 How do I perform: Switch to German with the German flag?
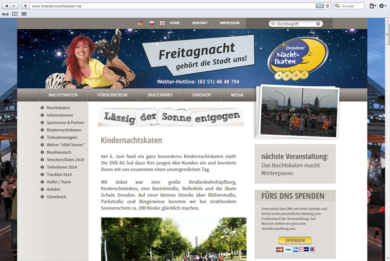(140, 23)
